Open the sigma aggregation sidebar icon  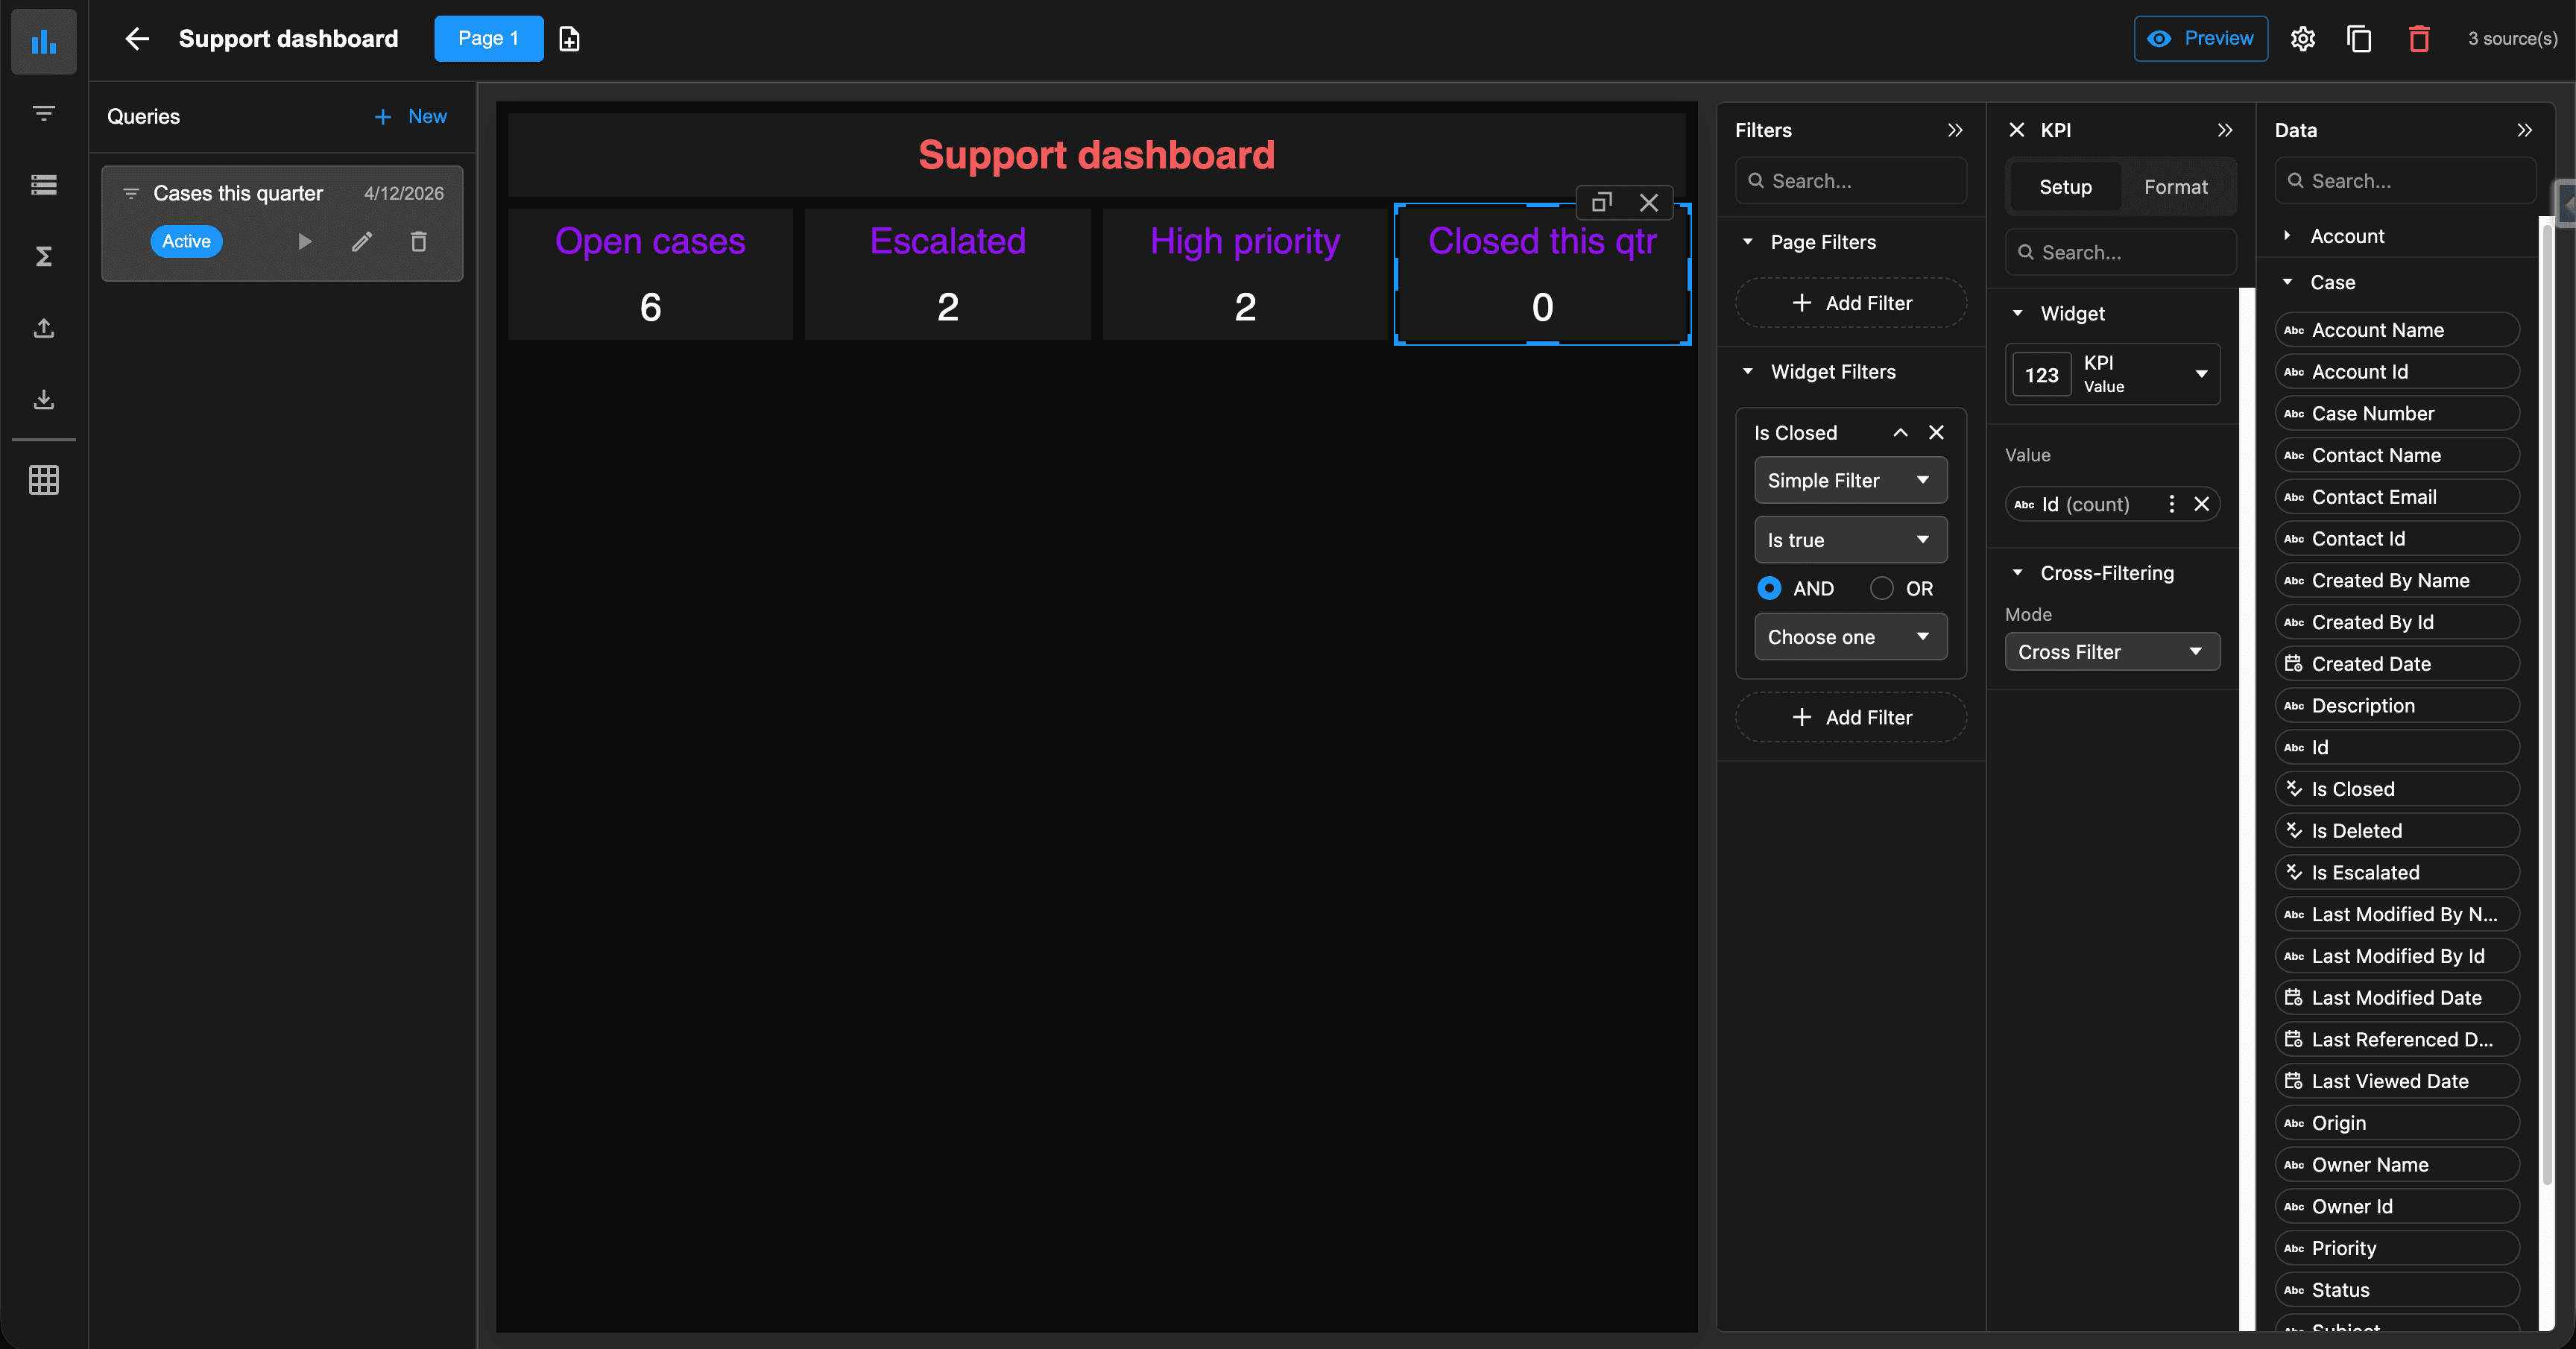[x=43, y=257]
